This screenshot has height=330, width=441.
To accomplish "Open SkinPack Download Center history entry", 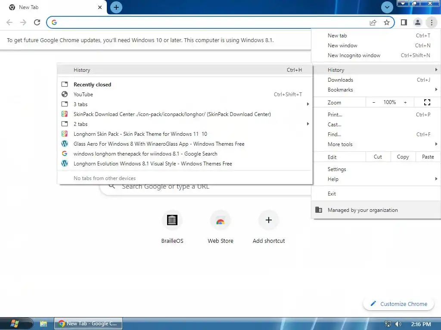I will tap(185, 114).
